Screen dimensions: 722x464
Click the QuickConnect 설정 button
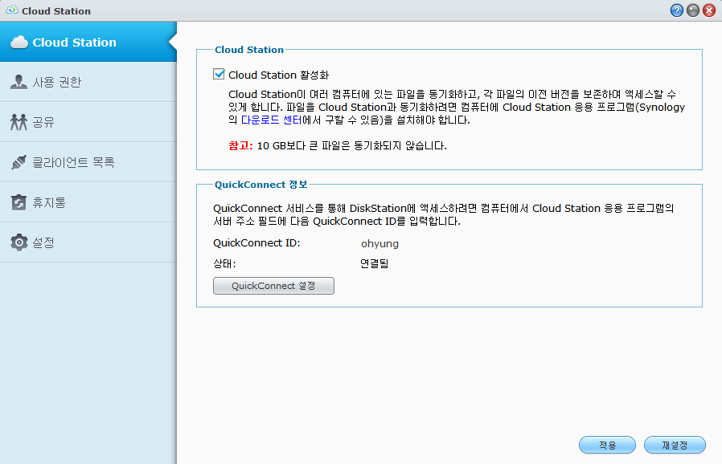point(273,286)
